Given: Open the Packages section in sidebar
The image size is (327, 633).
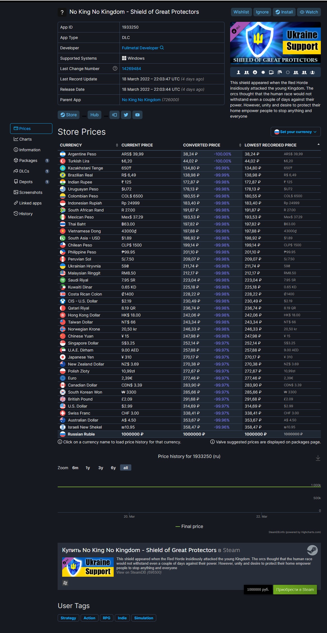Looking at the screenshot, I should (x=31, y=160).
